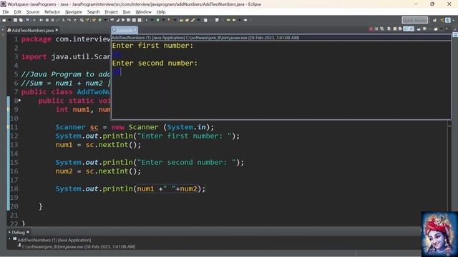Click inside the Quick Access field
This screenshot has width=458, height=257.
tap(415, 20)
